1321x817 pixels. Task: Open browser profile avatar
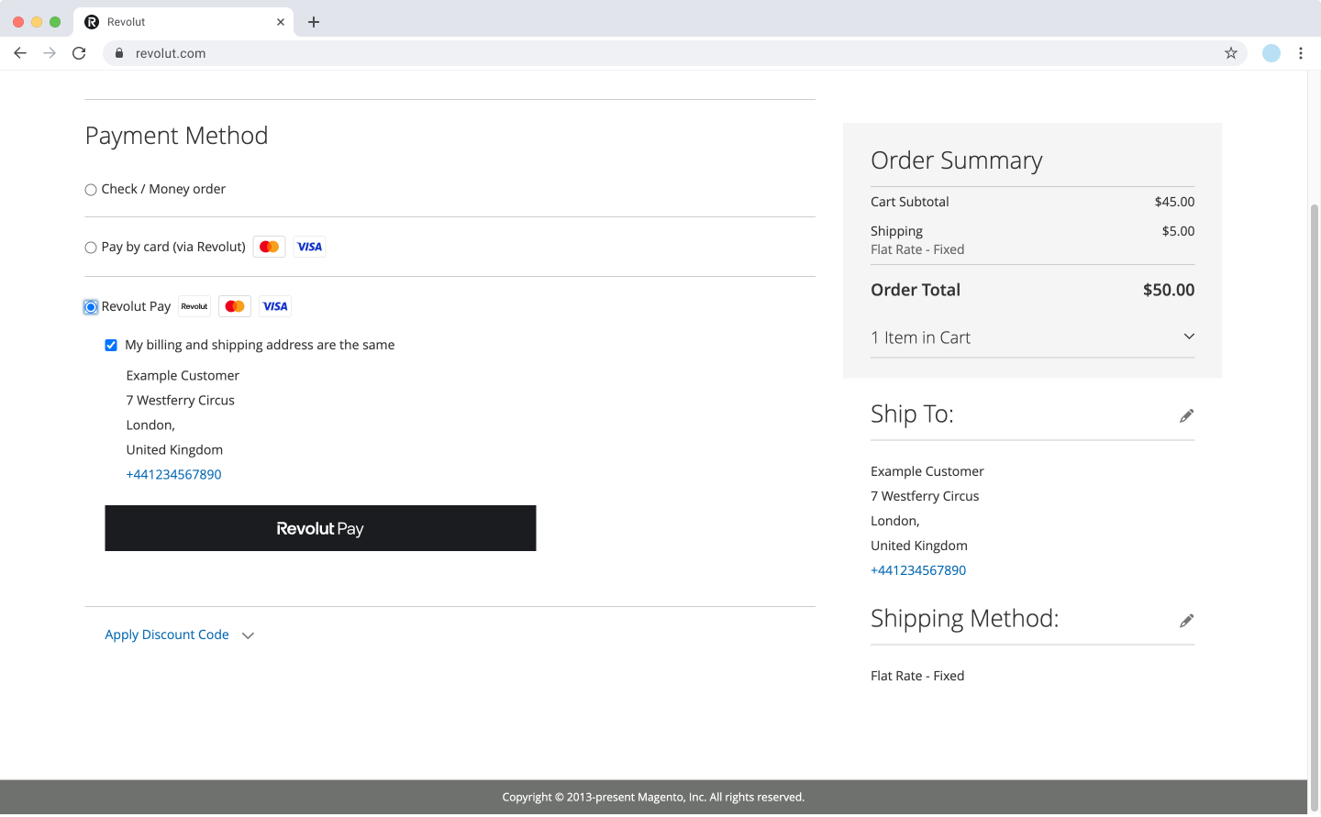tap(1271, 53)
